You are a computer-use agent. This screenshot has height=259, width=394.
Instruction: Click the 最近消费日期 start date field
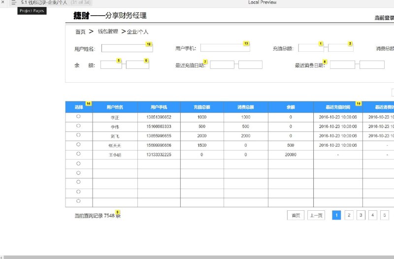pyautogui.click(x=342, y=65)
